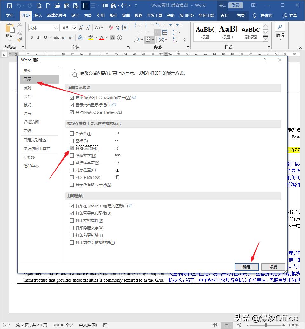
Task: Click the 确定 button in Word Options
Action: (x=247, y=267)
